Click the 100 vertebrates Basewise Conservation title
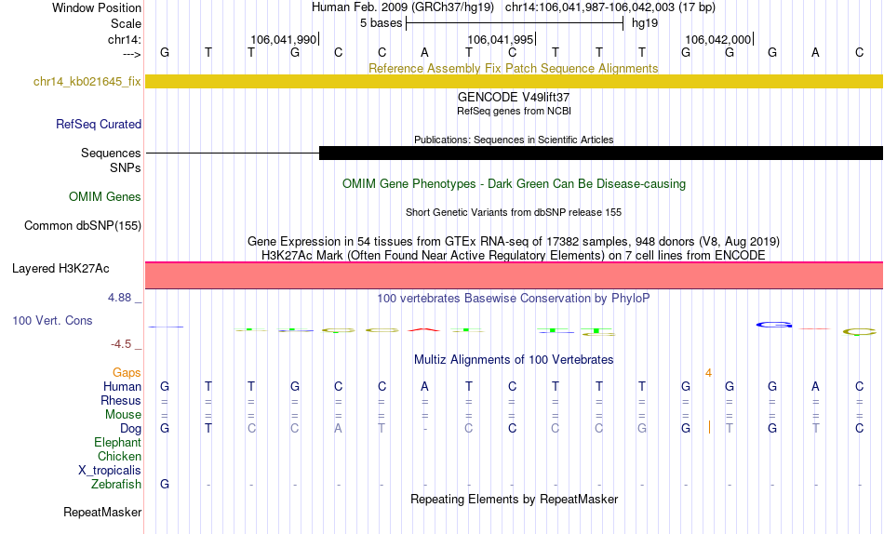Screen dimensions: 884x534 (x=514, y=299)
